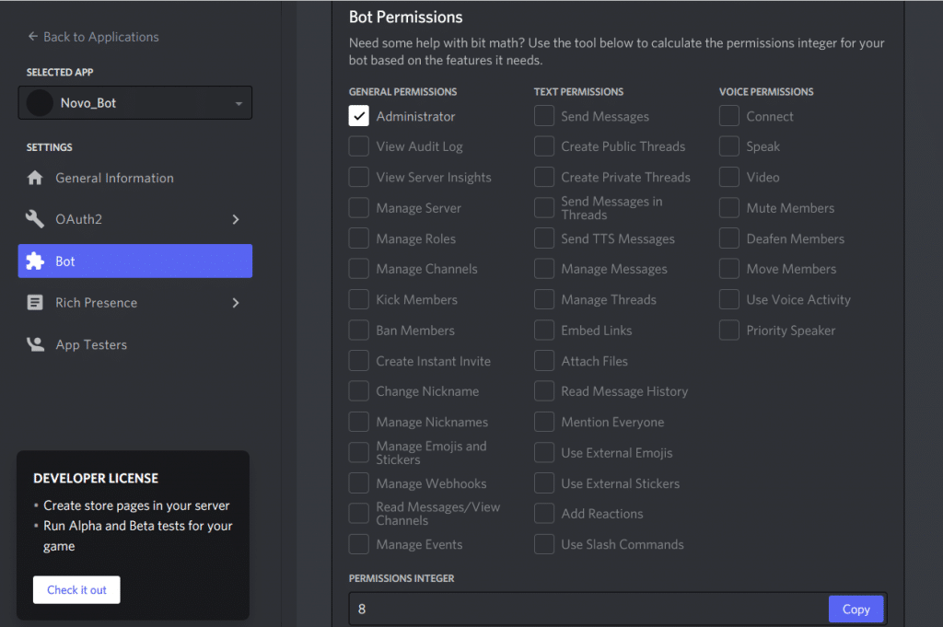Screen dimensions: 943x627
Task: Uncheck the Administrator permission
Action: pos(359,116)
